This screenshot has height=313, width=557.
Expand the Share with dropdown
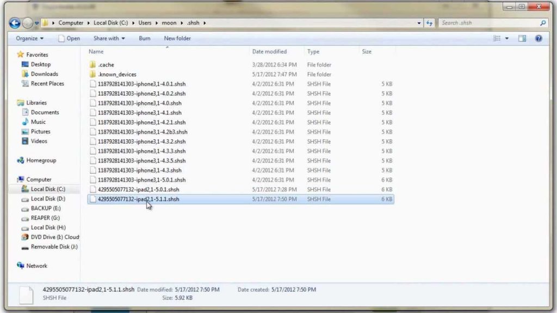click(x=109, y=39)
